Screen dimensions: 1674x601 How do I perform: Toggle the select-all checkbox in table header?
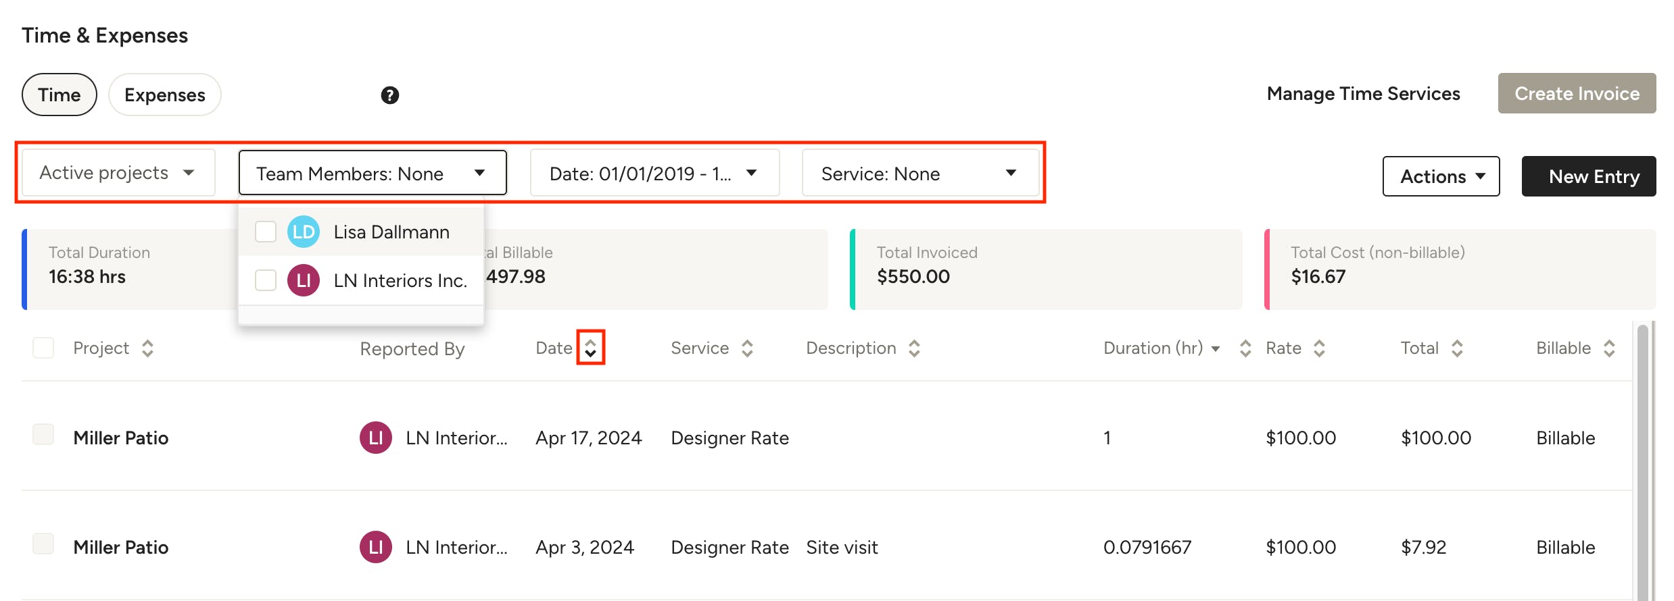tap(43, 348)
